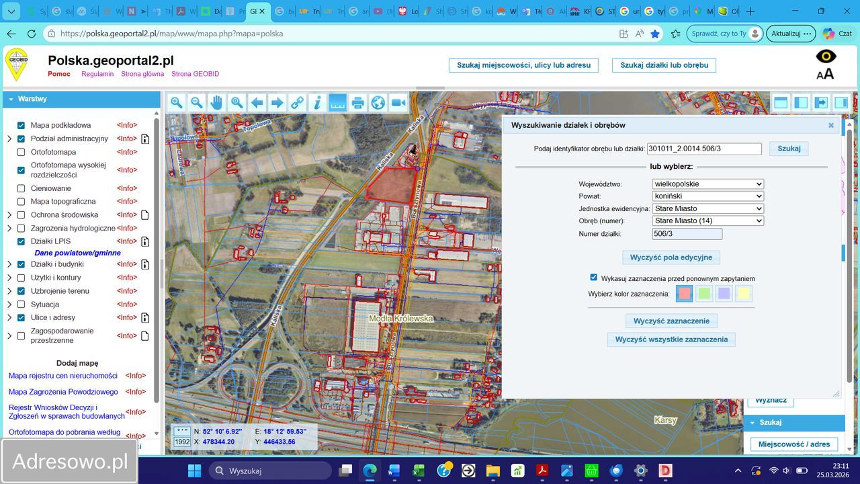
Task: Toggle Wykasuj zaznaczenia przed ponownym zapytaniem
Action: coord(593,278)
